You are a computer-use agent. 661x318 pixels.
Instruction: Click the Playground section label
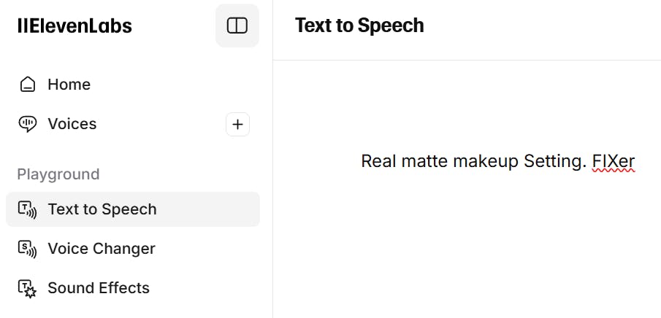click(x=58, y=174)
